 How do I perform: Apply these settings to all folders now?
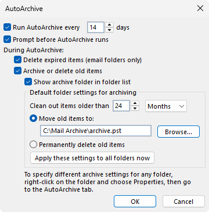[92, 158]
